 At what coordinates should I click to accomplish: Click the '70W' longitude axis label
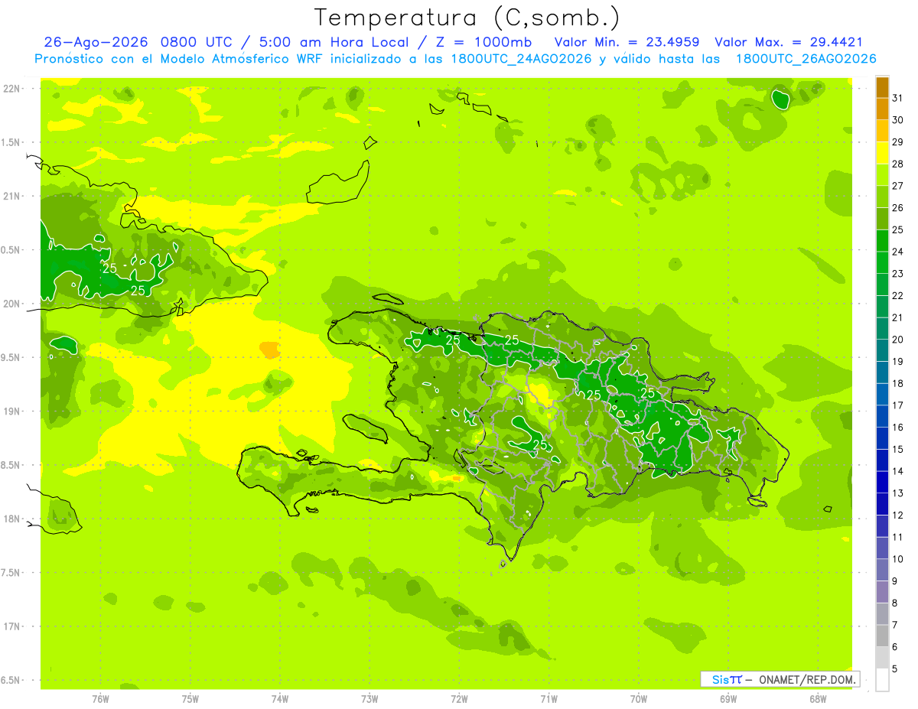[x=639, y=698]
